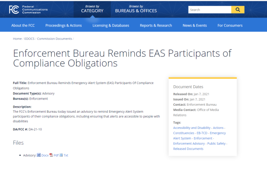The width and height of the screenshot is (267, 179).
Task: Go to the Home breadcrumb link
Action: coord(17,39)
